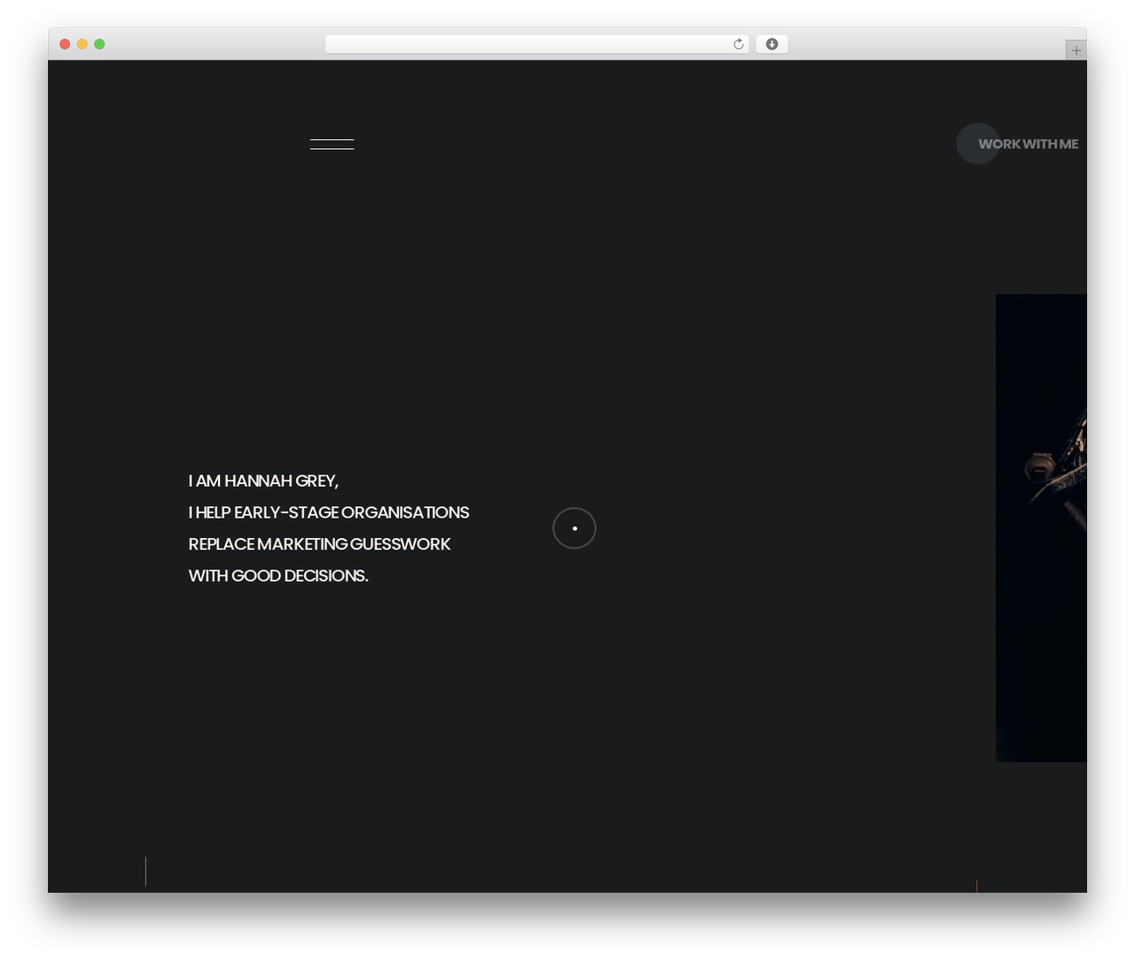Open the hamburger menu lines icon
The image size is (1135, 961).
point(332,145)
